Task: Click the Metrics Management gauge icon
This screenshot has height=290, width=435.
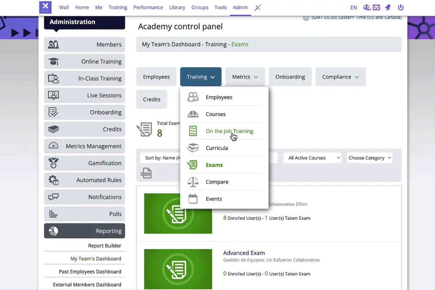Action: click(54, 146)
